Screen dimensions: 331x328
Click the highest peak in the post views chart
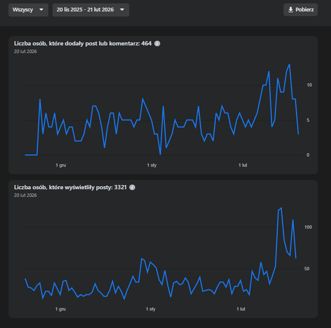click(281, 208)
